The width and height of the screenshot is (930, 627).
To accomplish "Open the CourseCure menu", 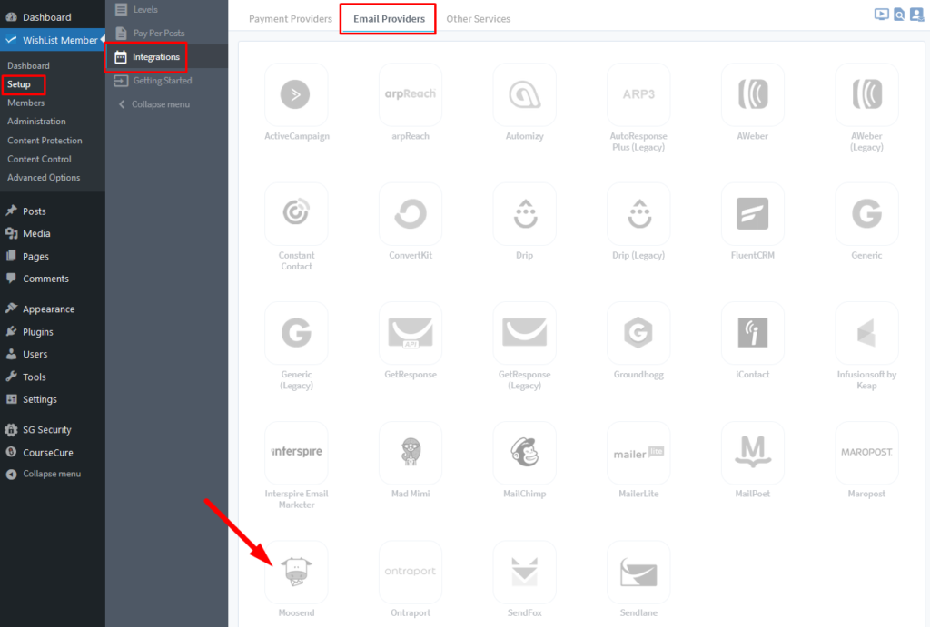I will pos(52,452).
